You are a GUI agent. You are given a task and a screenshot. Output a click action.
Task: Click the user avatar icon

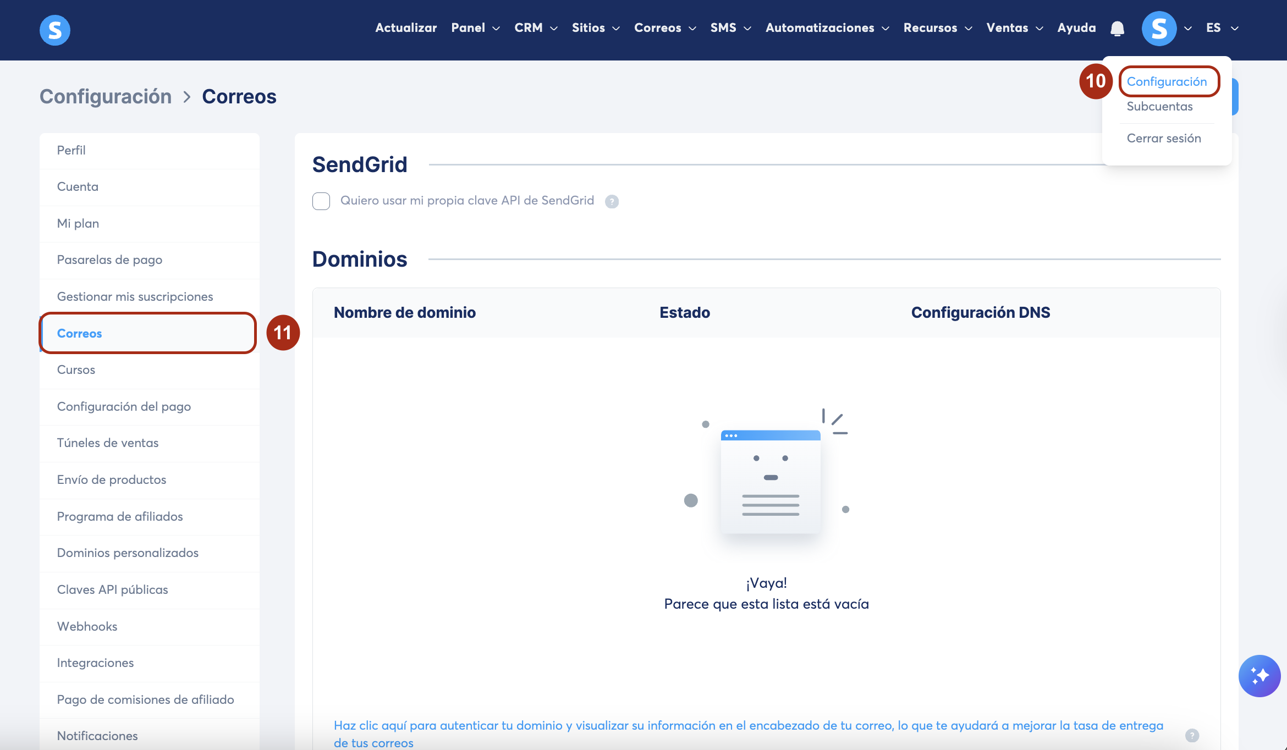1159,29
